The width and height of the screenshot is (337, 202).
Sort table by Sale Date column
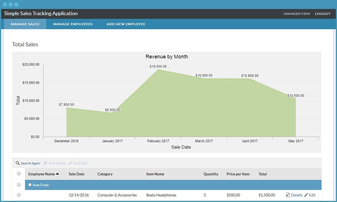pyautogui.click(x=76, y=174)
